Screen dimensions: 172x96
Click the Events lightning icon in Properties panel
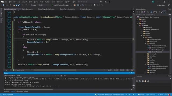(x=145, y=81)
